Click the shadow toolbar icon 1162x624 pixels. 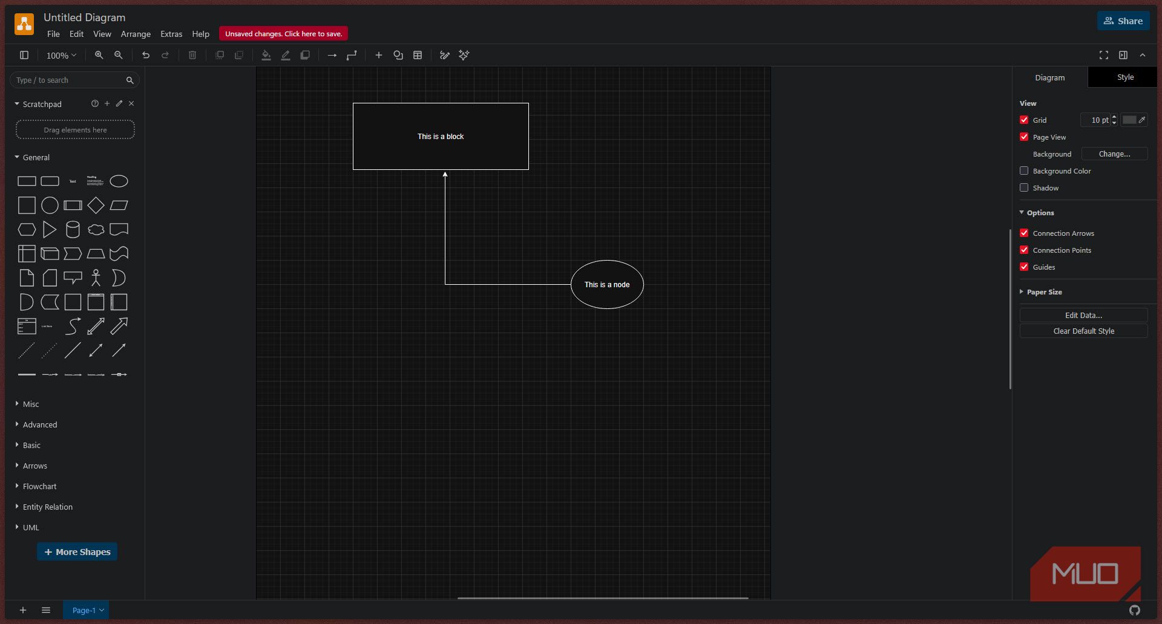(305, 55)
